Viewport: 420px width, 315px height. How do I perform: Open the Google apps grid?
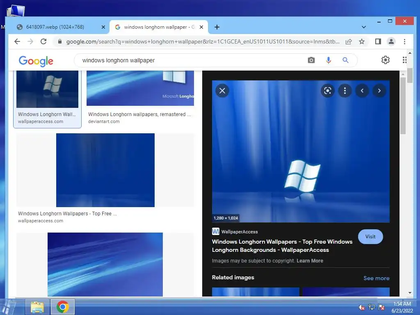pyautogui.click(x=404, y=60)
